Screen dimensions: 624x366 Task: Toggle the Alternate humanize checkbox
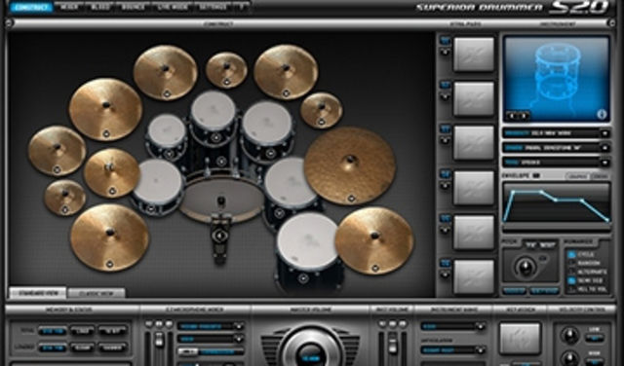tap(571, 272)
